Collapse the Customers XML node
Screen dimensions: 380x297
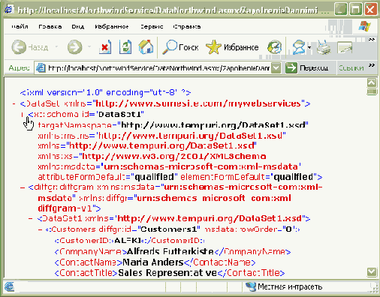point(40,229)
